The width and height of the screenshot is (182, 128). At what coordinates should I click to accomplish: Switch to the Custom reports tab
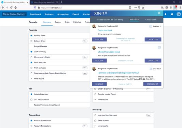(x=58, y=22)
